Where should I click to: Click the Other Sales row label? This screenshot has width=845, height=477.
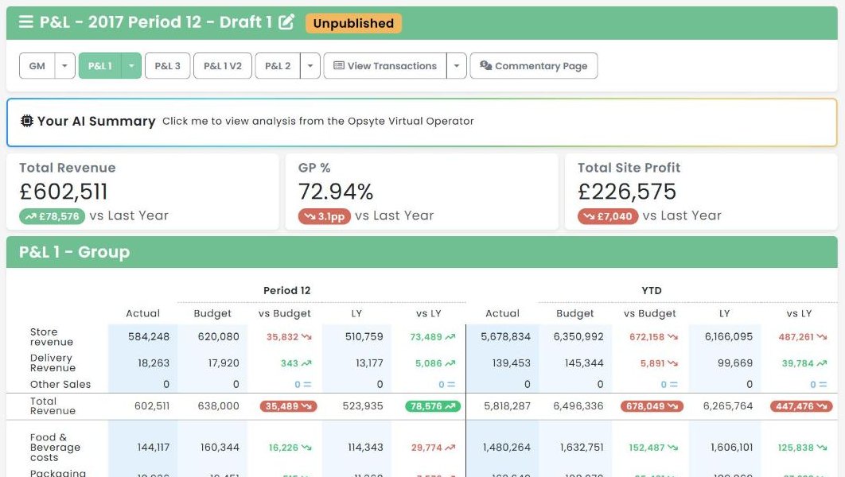click(60, 385)
